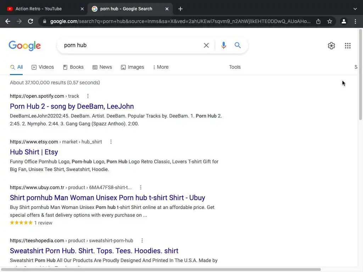
Task: Click the Google logo
Action: [x=25, y=46]
